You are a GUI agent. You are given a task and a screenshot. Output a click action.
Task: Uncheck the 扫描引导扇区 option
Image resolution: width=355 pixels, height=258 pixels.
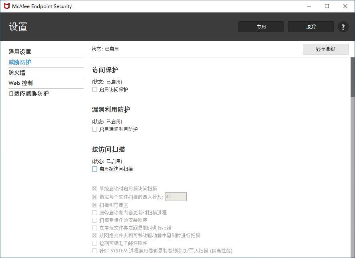point(94,205)
